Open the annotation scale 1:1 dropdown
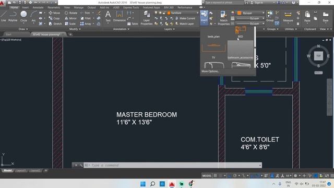 pos(289,175)
